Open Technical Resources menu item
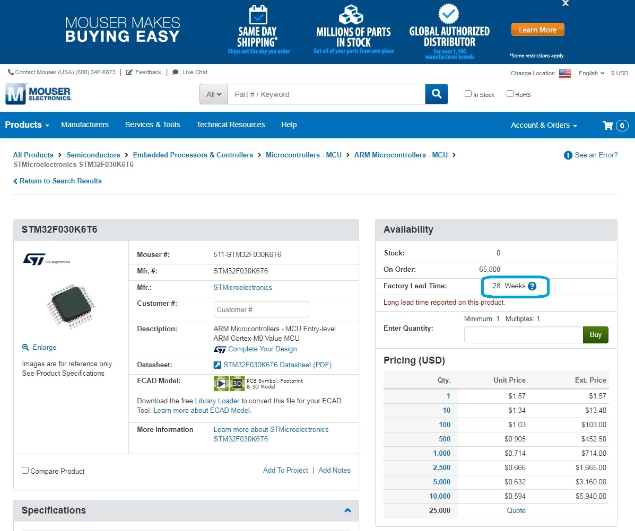This screenshot has height=531, width=635. pos(230,125)
